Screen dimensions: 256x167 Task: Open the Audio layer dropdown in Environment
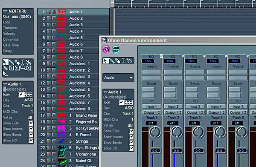[118, 78]
